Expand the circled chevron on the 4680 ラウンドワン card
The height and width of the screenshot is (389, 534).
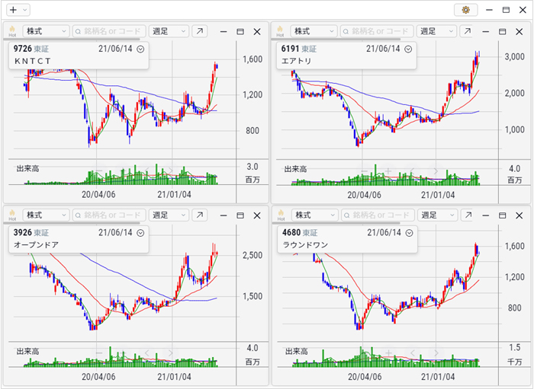point(409,233)
